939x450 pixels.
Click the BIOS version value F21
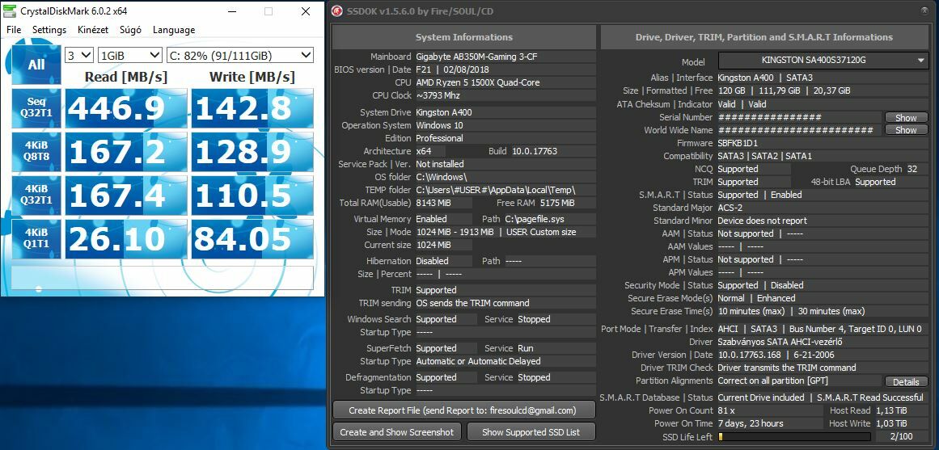pyautogui.click(x=423, y=69)
